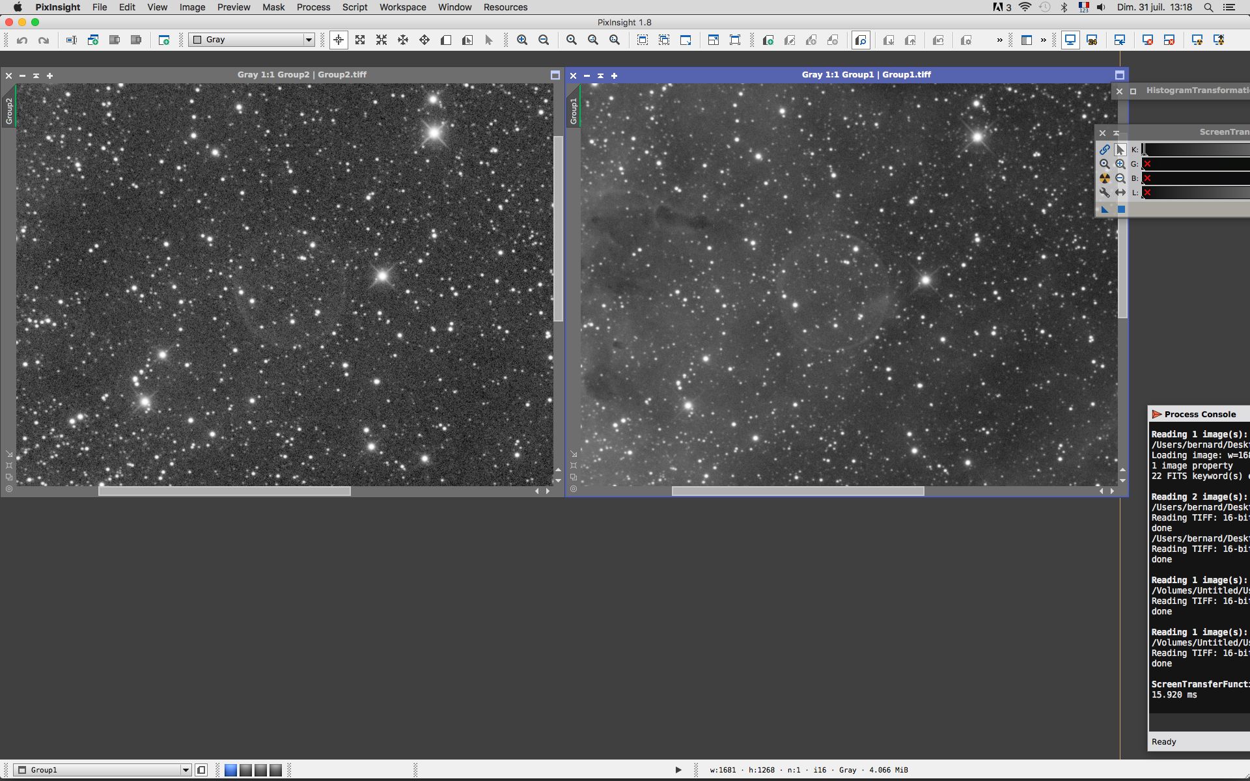Toggle the blue square track view button

(x=1121, y=210)
